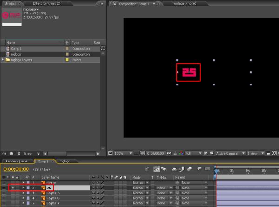Toggle the lock switch for layer 25
The image size is (279, 207).
pyautogui.click(x=17, y=188)
